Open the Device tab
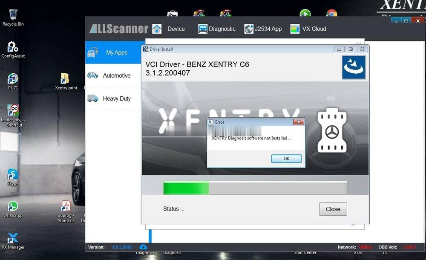The width and height of the screenshot is (426, 260). tap(176, 29)
